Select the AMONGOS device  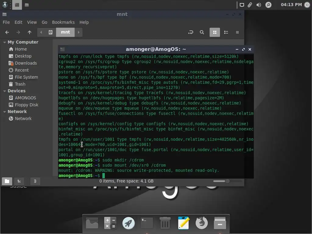click(x=25, y=98)
